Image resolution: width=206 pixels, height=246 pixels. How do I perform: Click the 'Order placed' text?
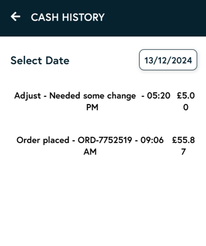point(43,140)
